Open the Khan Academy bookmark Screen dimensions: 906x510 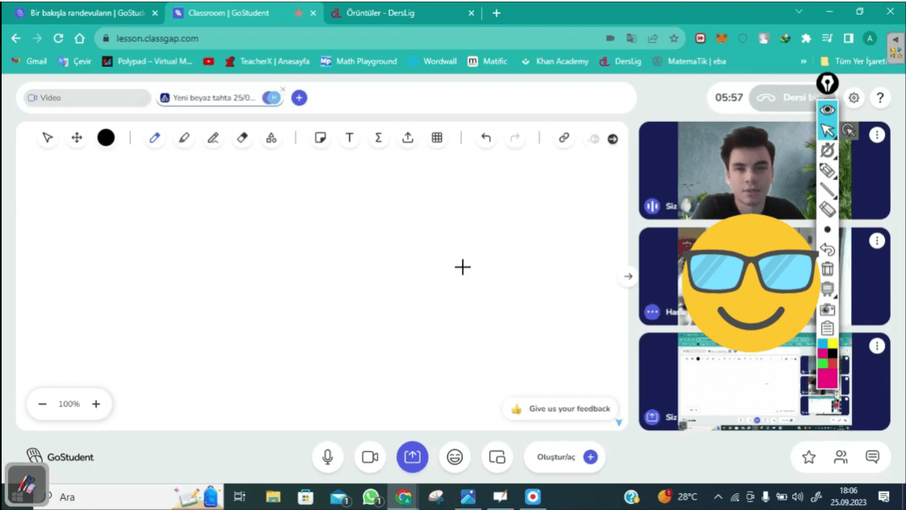tap(555, 61)
